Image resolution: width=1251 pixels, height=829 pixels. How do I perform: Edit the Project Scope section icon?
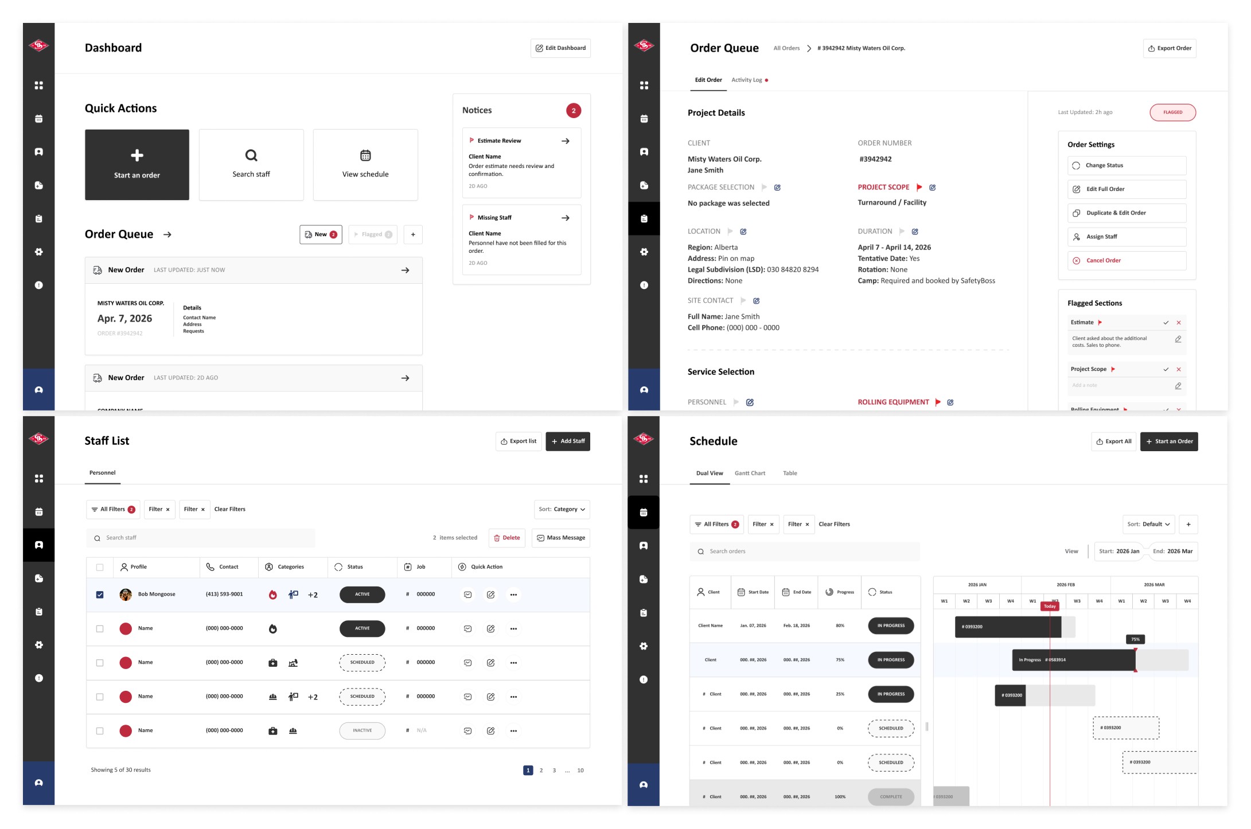click(933, 187)
